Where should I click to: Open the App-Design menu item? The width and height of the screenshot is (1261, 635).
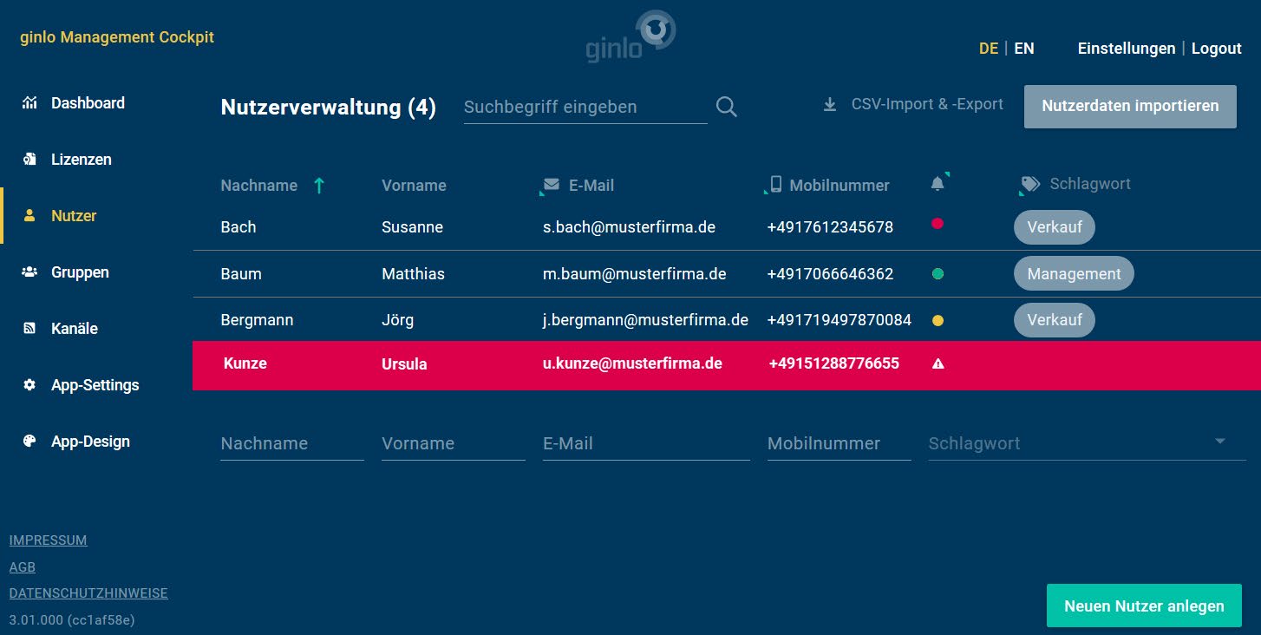(90, 442)
